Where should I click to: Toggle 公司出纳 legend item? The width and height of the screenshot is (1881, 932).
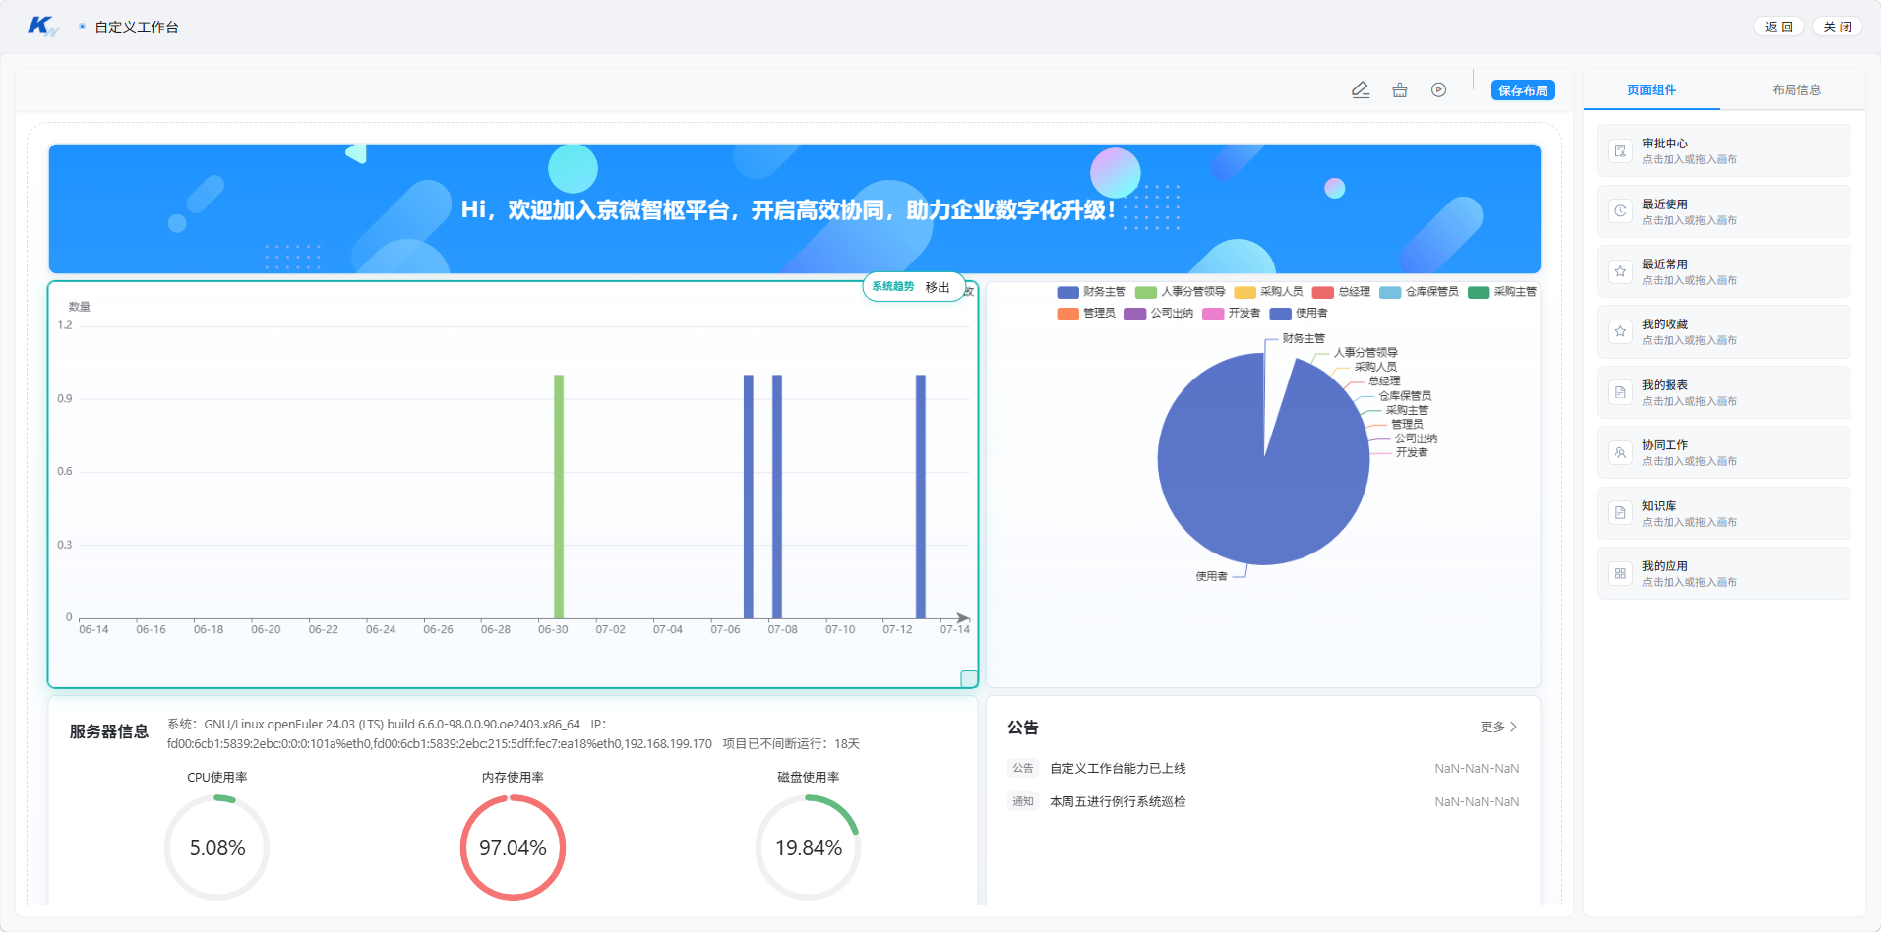click(1159, 314)
